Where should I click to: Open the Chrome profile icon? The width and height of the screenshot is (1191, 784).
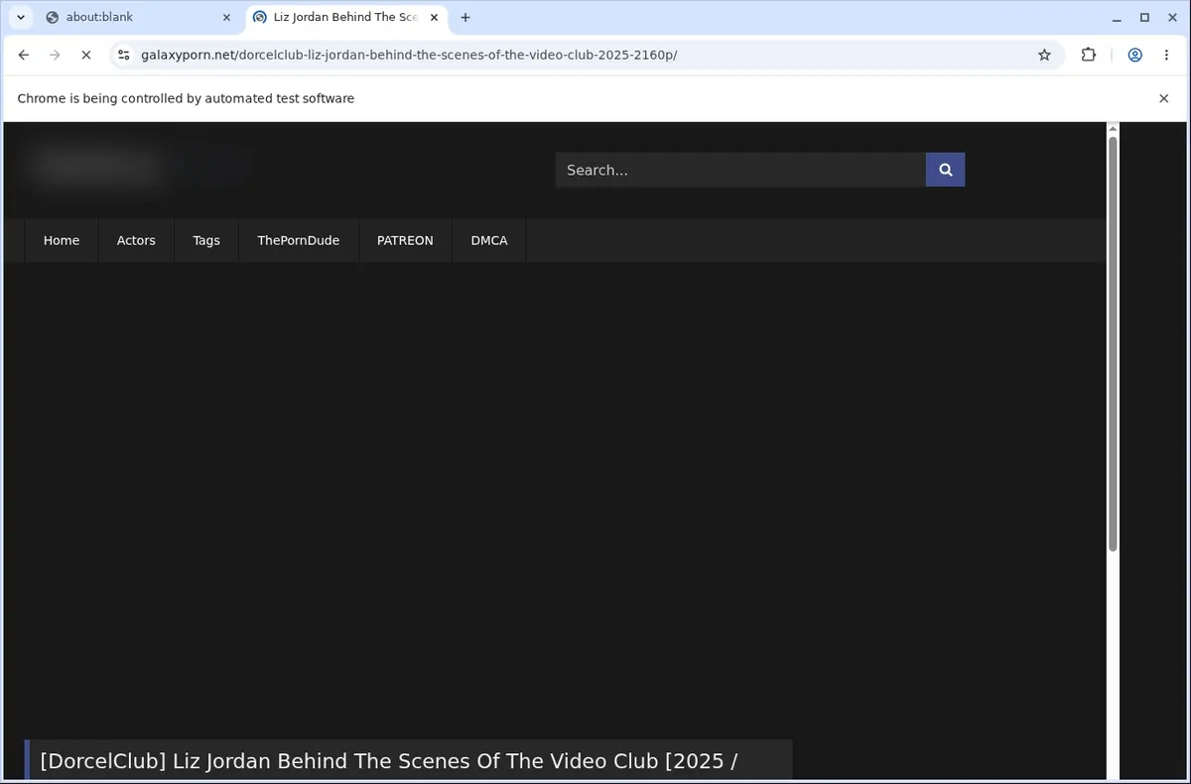(x=1134, y=56)
